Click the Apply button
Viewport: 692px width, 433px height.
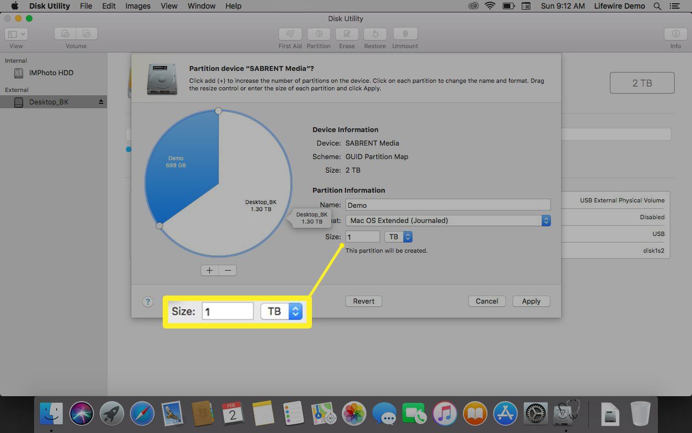[x=531, y=301]
